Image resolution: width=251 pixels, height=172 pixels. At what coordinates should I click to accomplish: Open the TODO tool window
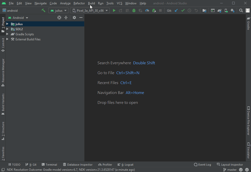click(14, 164)
